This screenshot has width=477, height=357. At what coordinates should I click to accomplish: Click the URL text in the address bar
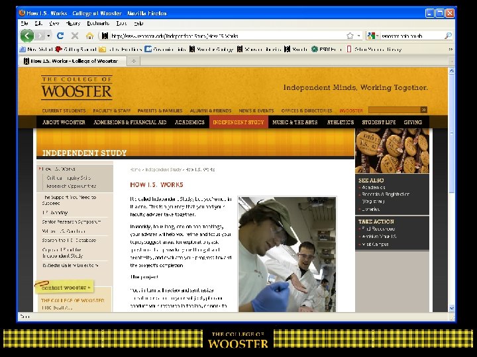[175, 36]
